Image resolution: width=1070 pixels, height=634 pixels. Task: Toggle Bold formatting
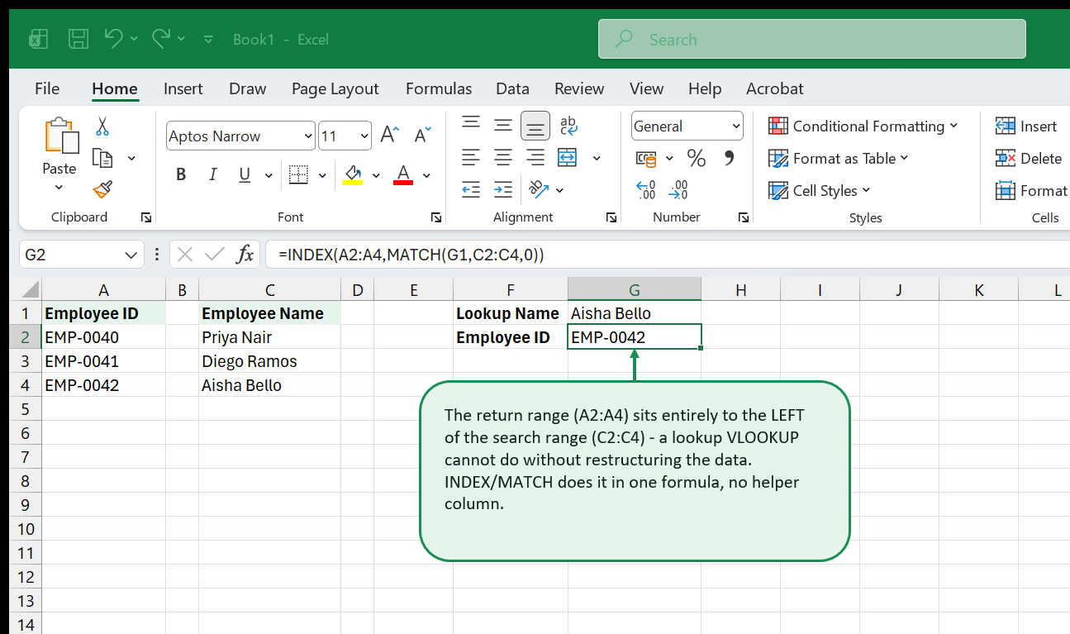point(181,174)
